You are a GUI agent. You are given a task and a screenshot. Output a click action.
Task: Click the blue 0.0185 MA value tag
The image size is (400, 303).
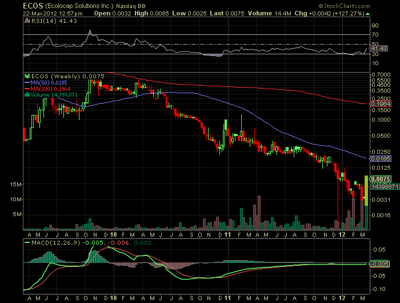coord(379,157)
